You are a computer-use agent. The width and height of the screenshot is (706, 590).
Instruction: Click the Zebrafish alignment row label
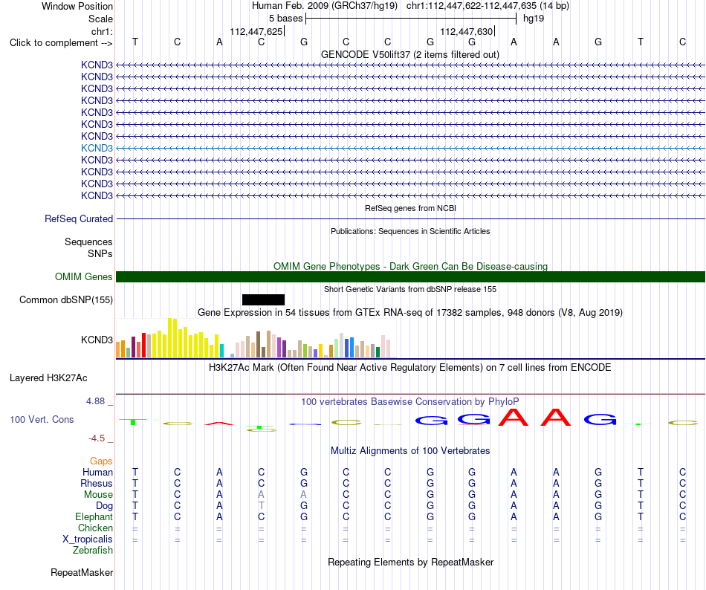click(x=93, y=551)
